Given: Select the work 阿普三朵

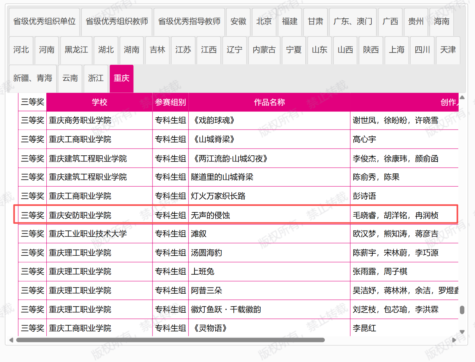Looking at the screenshot, I should point(207,291).
